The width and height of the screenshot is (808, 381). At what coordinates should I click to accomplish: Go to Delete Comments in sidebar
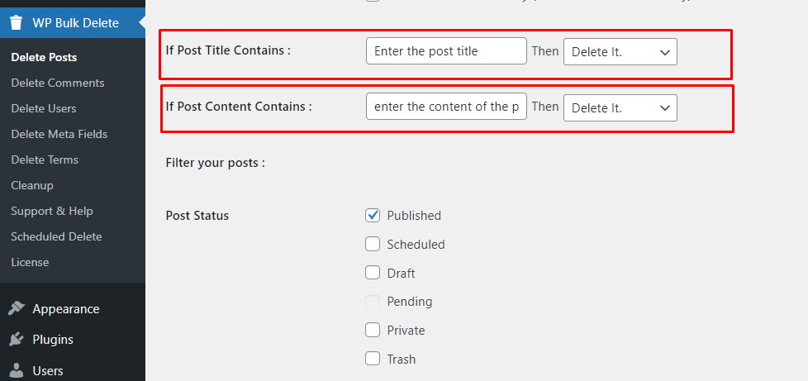click(58, 83)
